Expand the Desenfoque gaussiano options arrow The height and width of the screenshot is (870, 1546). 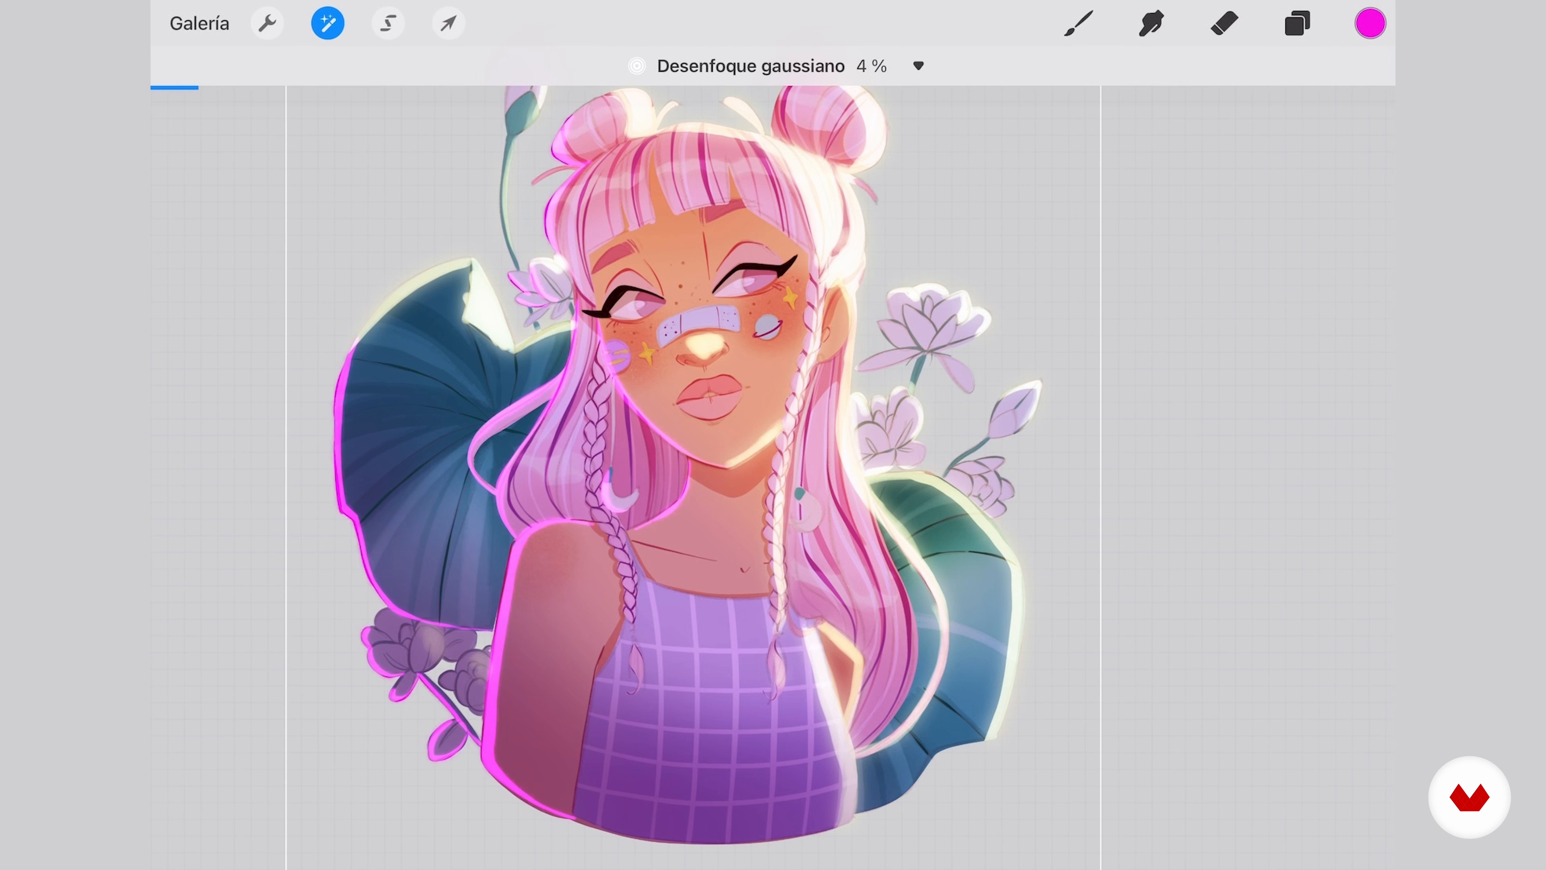point(918,65)
